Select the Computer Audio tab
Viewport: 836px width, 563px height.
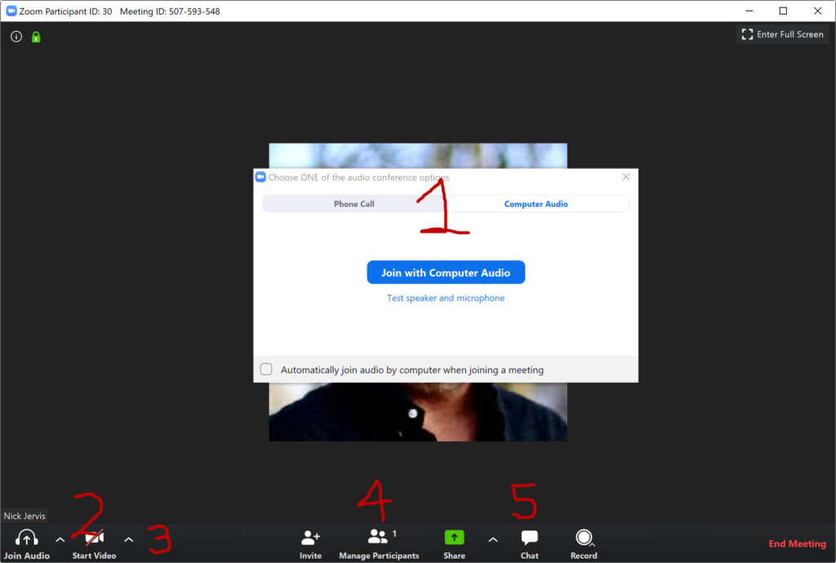[x=536, y=203]
